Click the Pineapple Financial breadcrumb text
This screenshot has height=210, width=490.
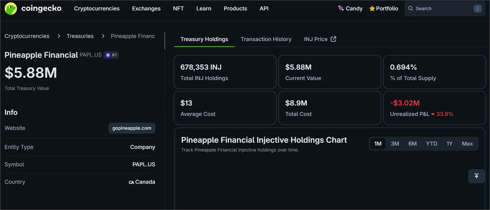(x=133, y=36)
